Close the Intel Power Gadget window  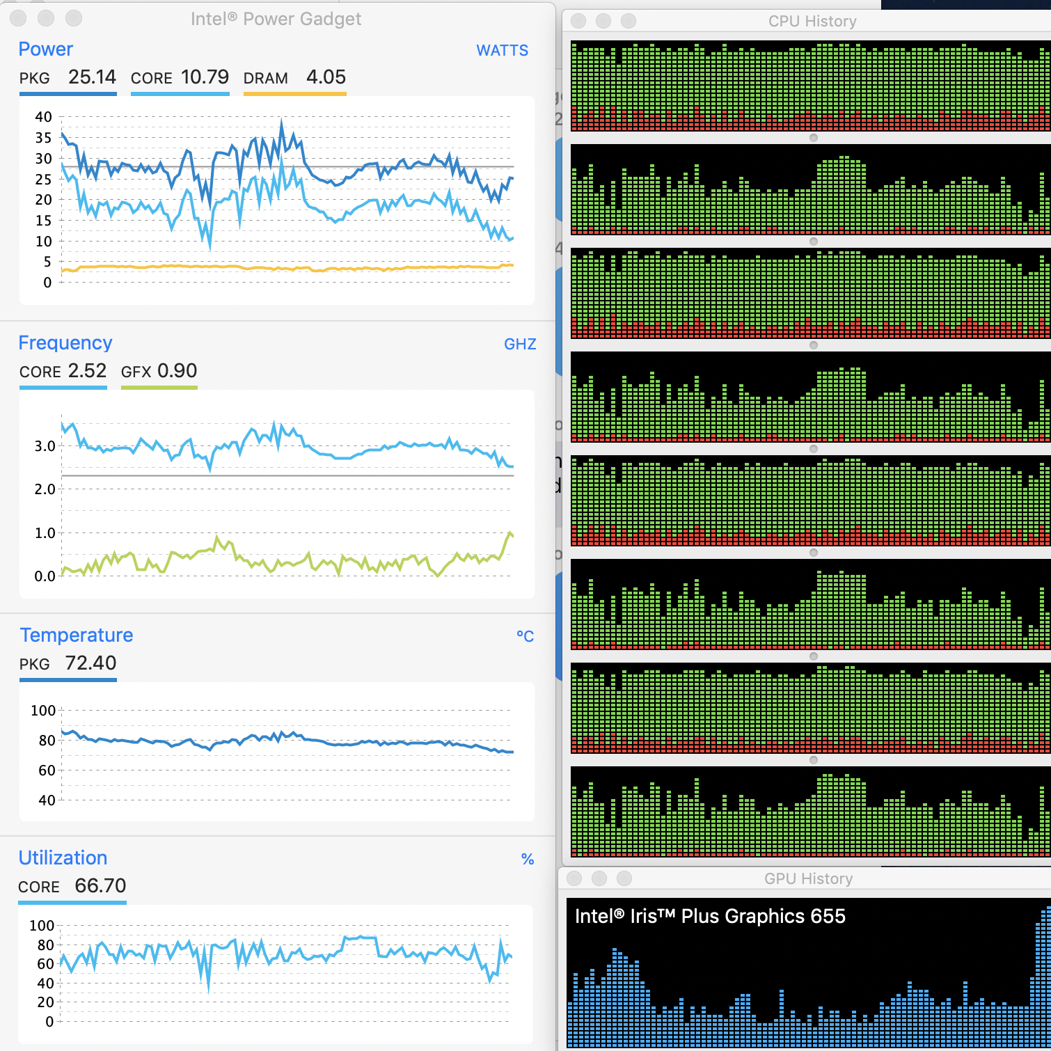click(18, 18)
